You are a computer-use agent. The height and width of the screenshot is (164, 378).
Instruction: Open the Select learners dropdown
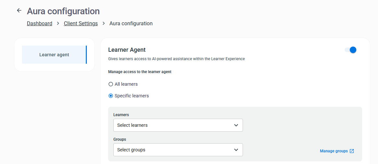178,125
